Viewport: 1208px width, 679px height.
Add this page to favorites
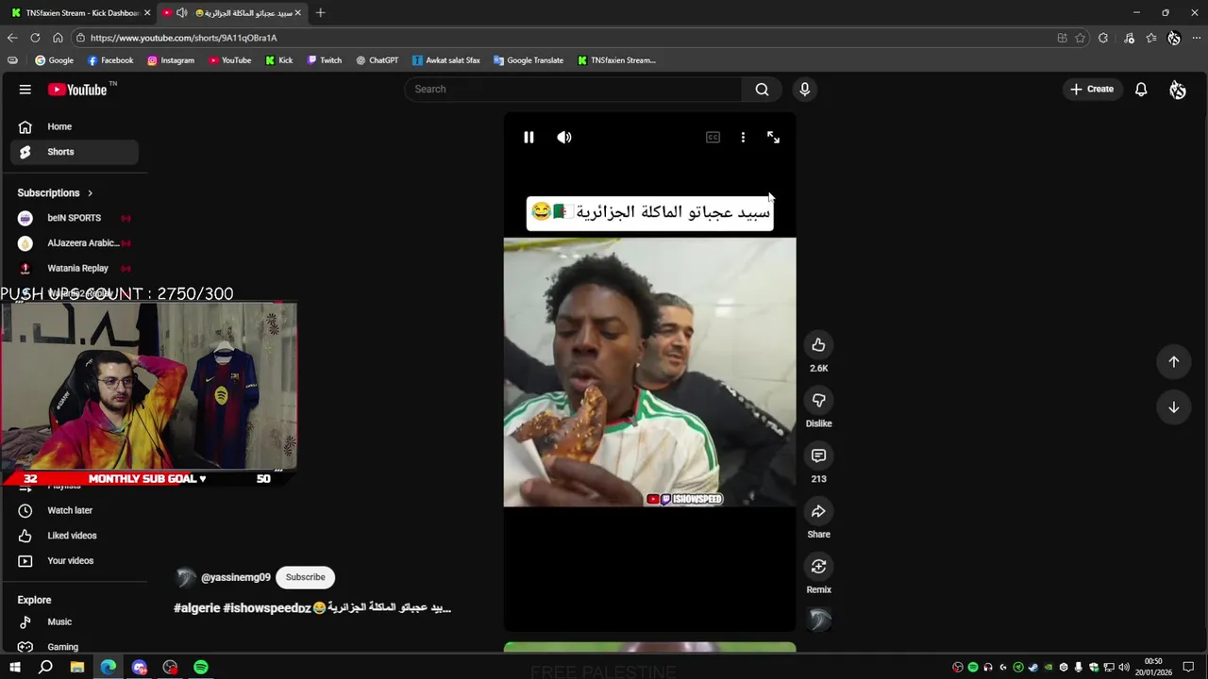pos(1081,38)
